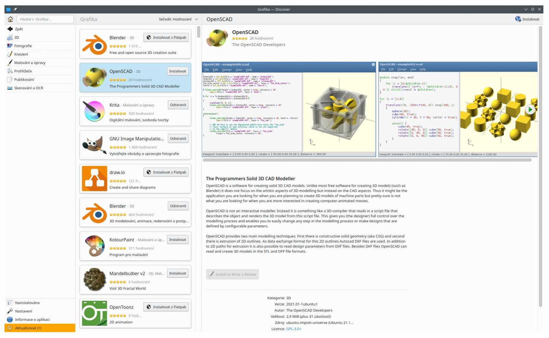The height and width of the screenshot is (338, 549).
Task: Install Mandelbulber v2
Action: (177, 273)
